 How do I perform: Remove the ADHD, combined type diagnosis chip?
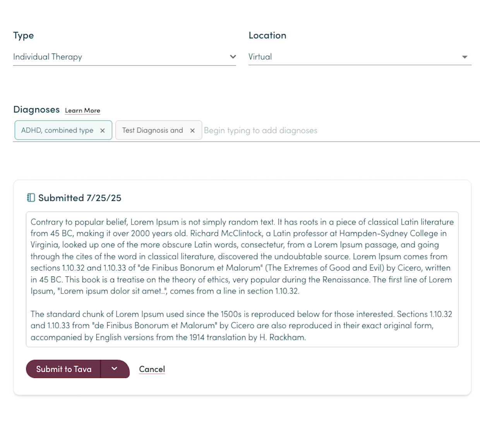pyautogui.click(x=103, y=131)
